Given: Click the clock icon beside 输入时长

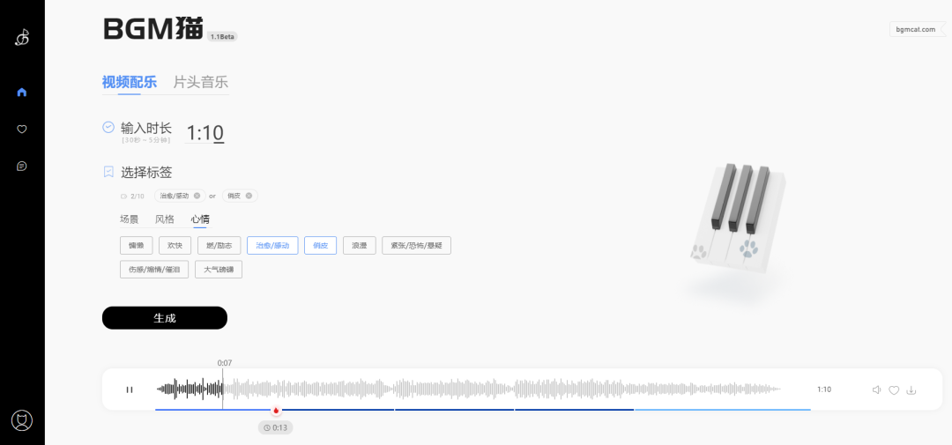Looking at the screenshot, I should tap(108, 127).
